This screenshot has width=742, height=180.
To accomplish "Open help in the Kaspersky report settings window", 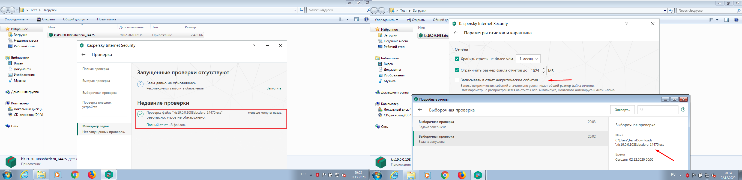I will click(x=627, y=24).
